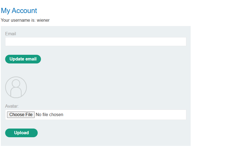This screenshot has width=227, height=160.
Task: Click the word "File" in Choose File
Action: tap(29, 115)
